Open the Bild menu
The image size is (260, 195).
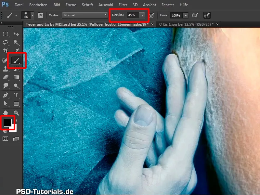tap(57, 5)
